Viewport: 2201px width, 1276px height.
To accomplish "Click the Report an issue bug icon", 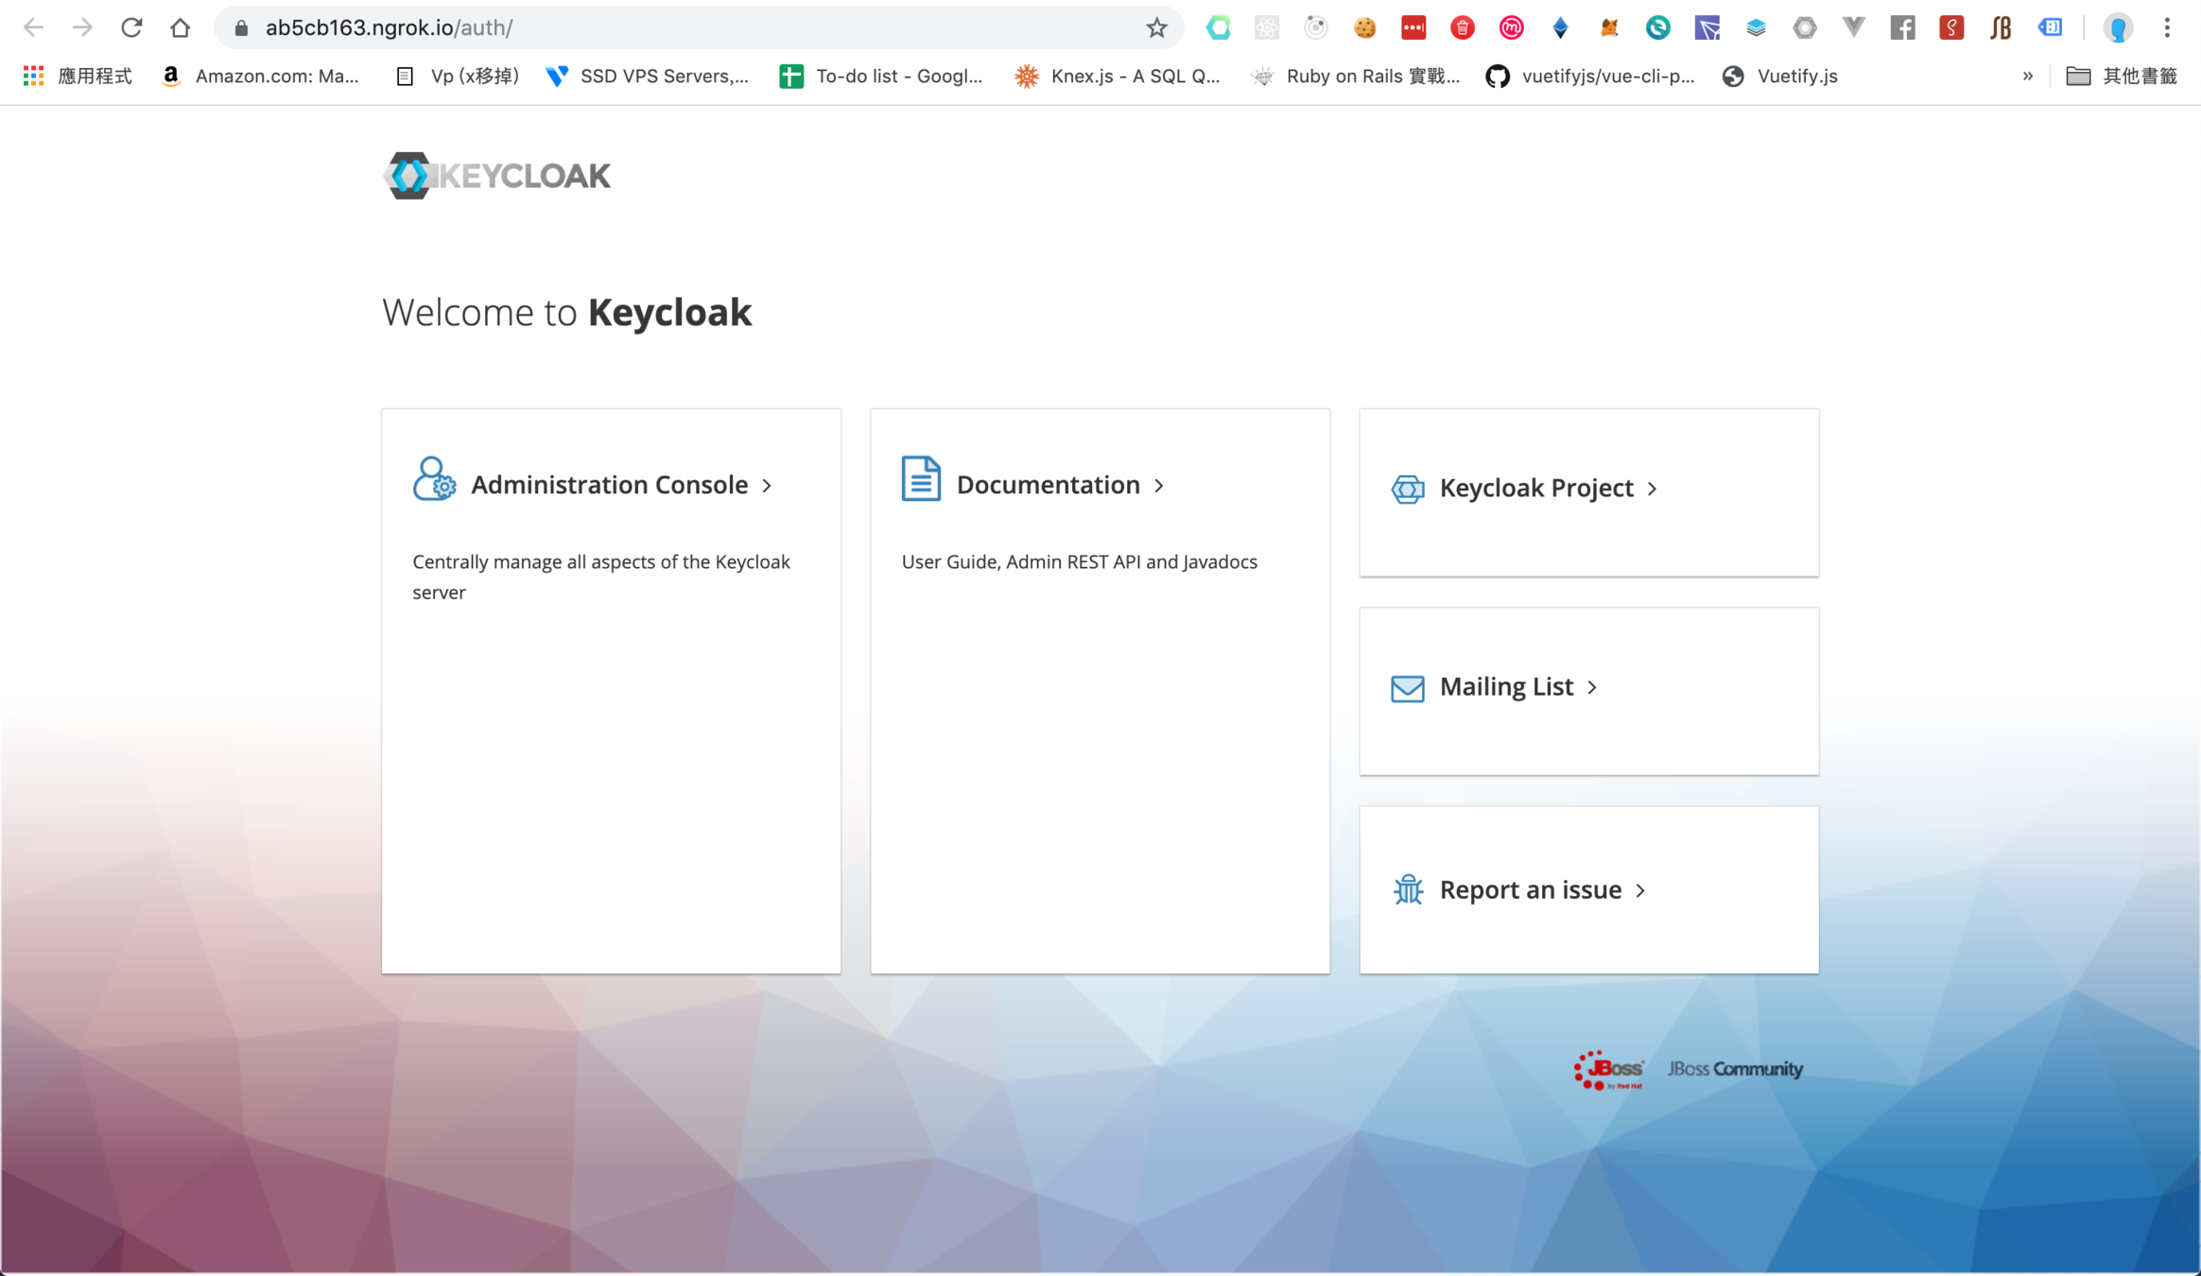I will coord(1407,889).
